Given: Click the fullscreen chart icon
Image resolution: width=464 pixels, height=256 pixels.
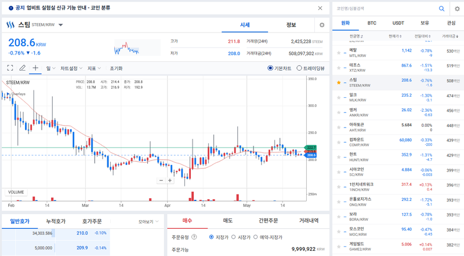Looking at the screenshot, I should tap(10, 68).
